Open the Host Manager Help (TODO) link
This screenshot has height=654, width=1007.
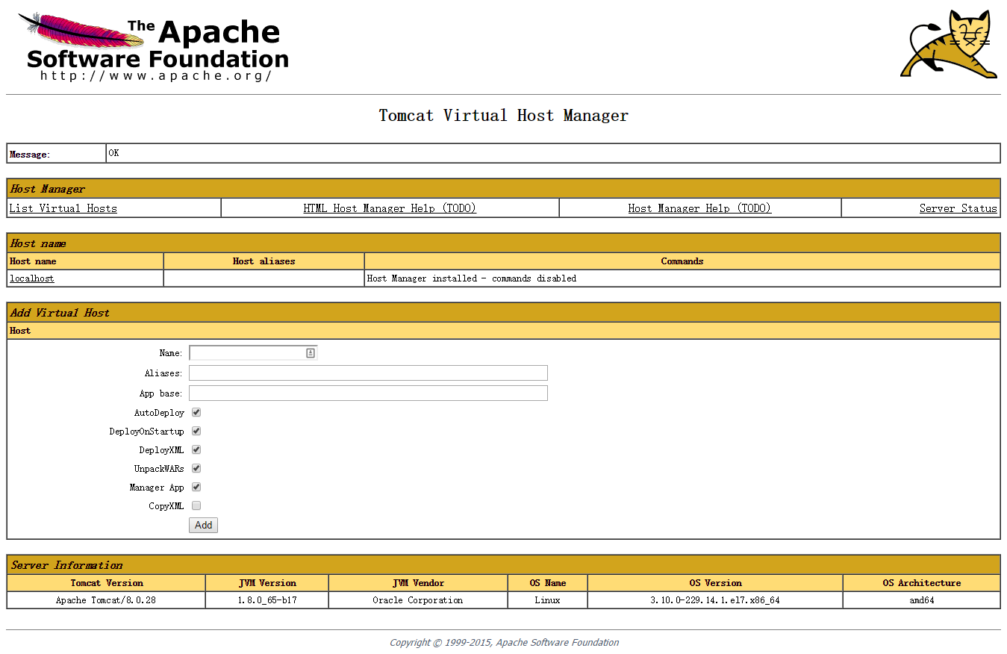[699, 208]
